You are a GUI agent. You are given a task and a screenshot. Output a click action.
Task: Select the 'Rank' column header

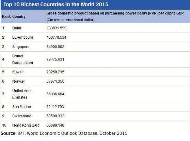click(x=6, y=17)
